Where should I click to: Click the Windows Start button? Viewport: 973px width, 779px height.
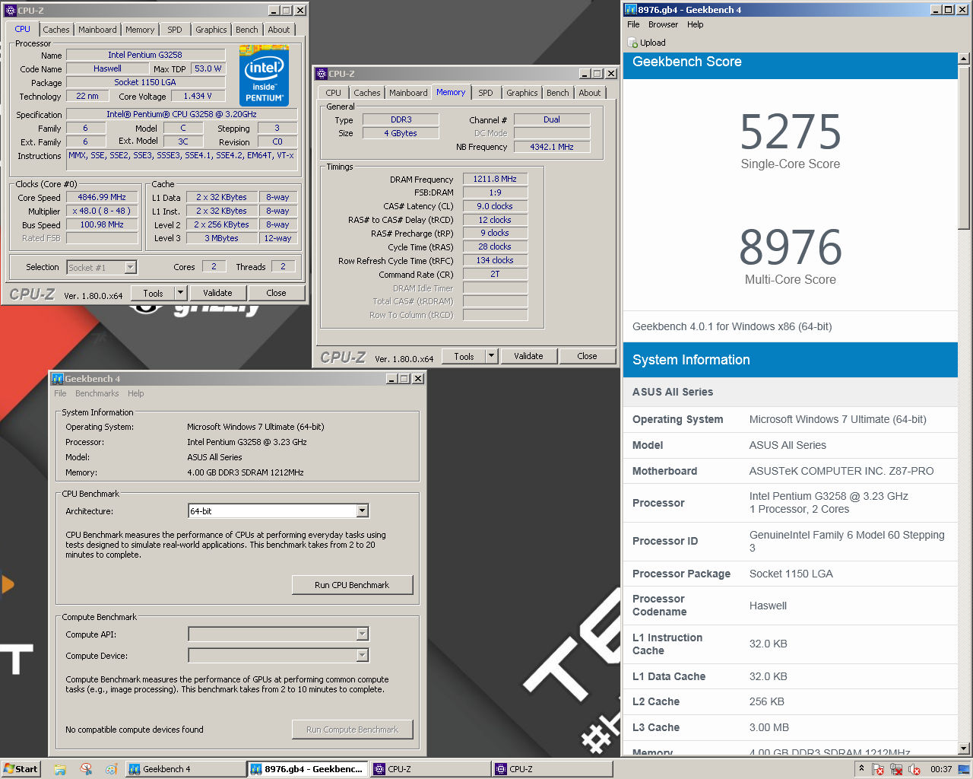[x=21, y=769]
